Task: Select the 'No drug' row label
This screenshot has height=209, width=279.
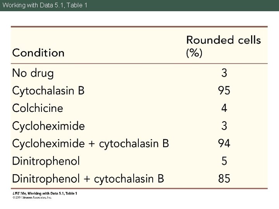Action: click(33, 73)
